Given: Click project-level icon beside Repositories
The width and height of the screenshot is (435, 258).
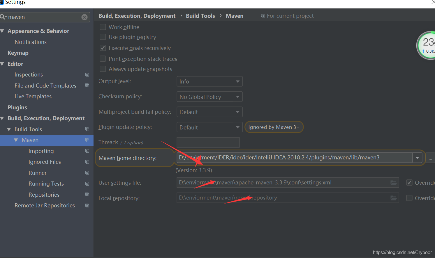Looking at the screenshot, I should pyautogui.click(x=87, y=195).
